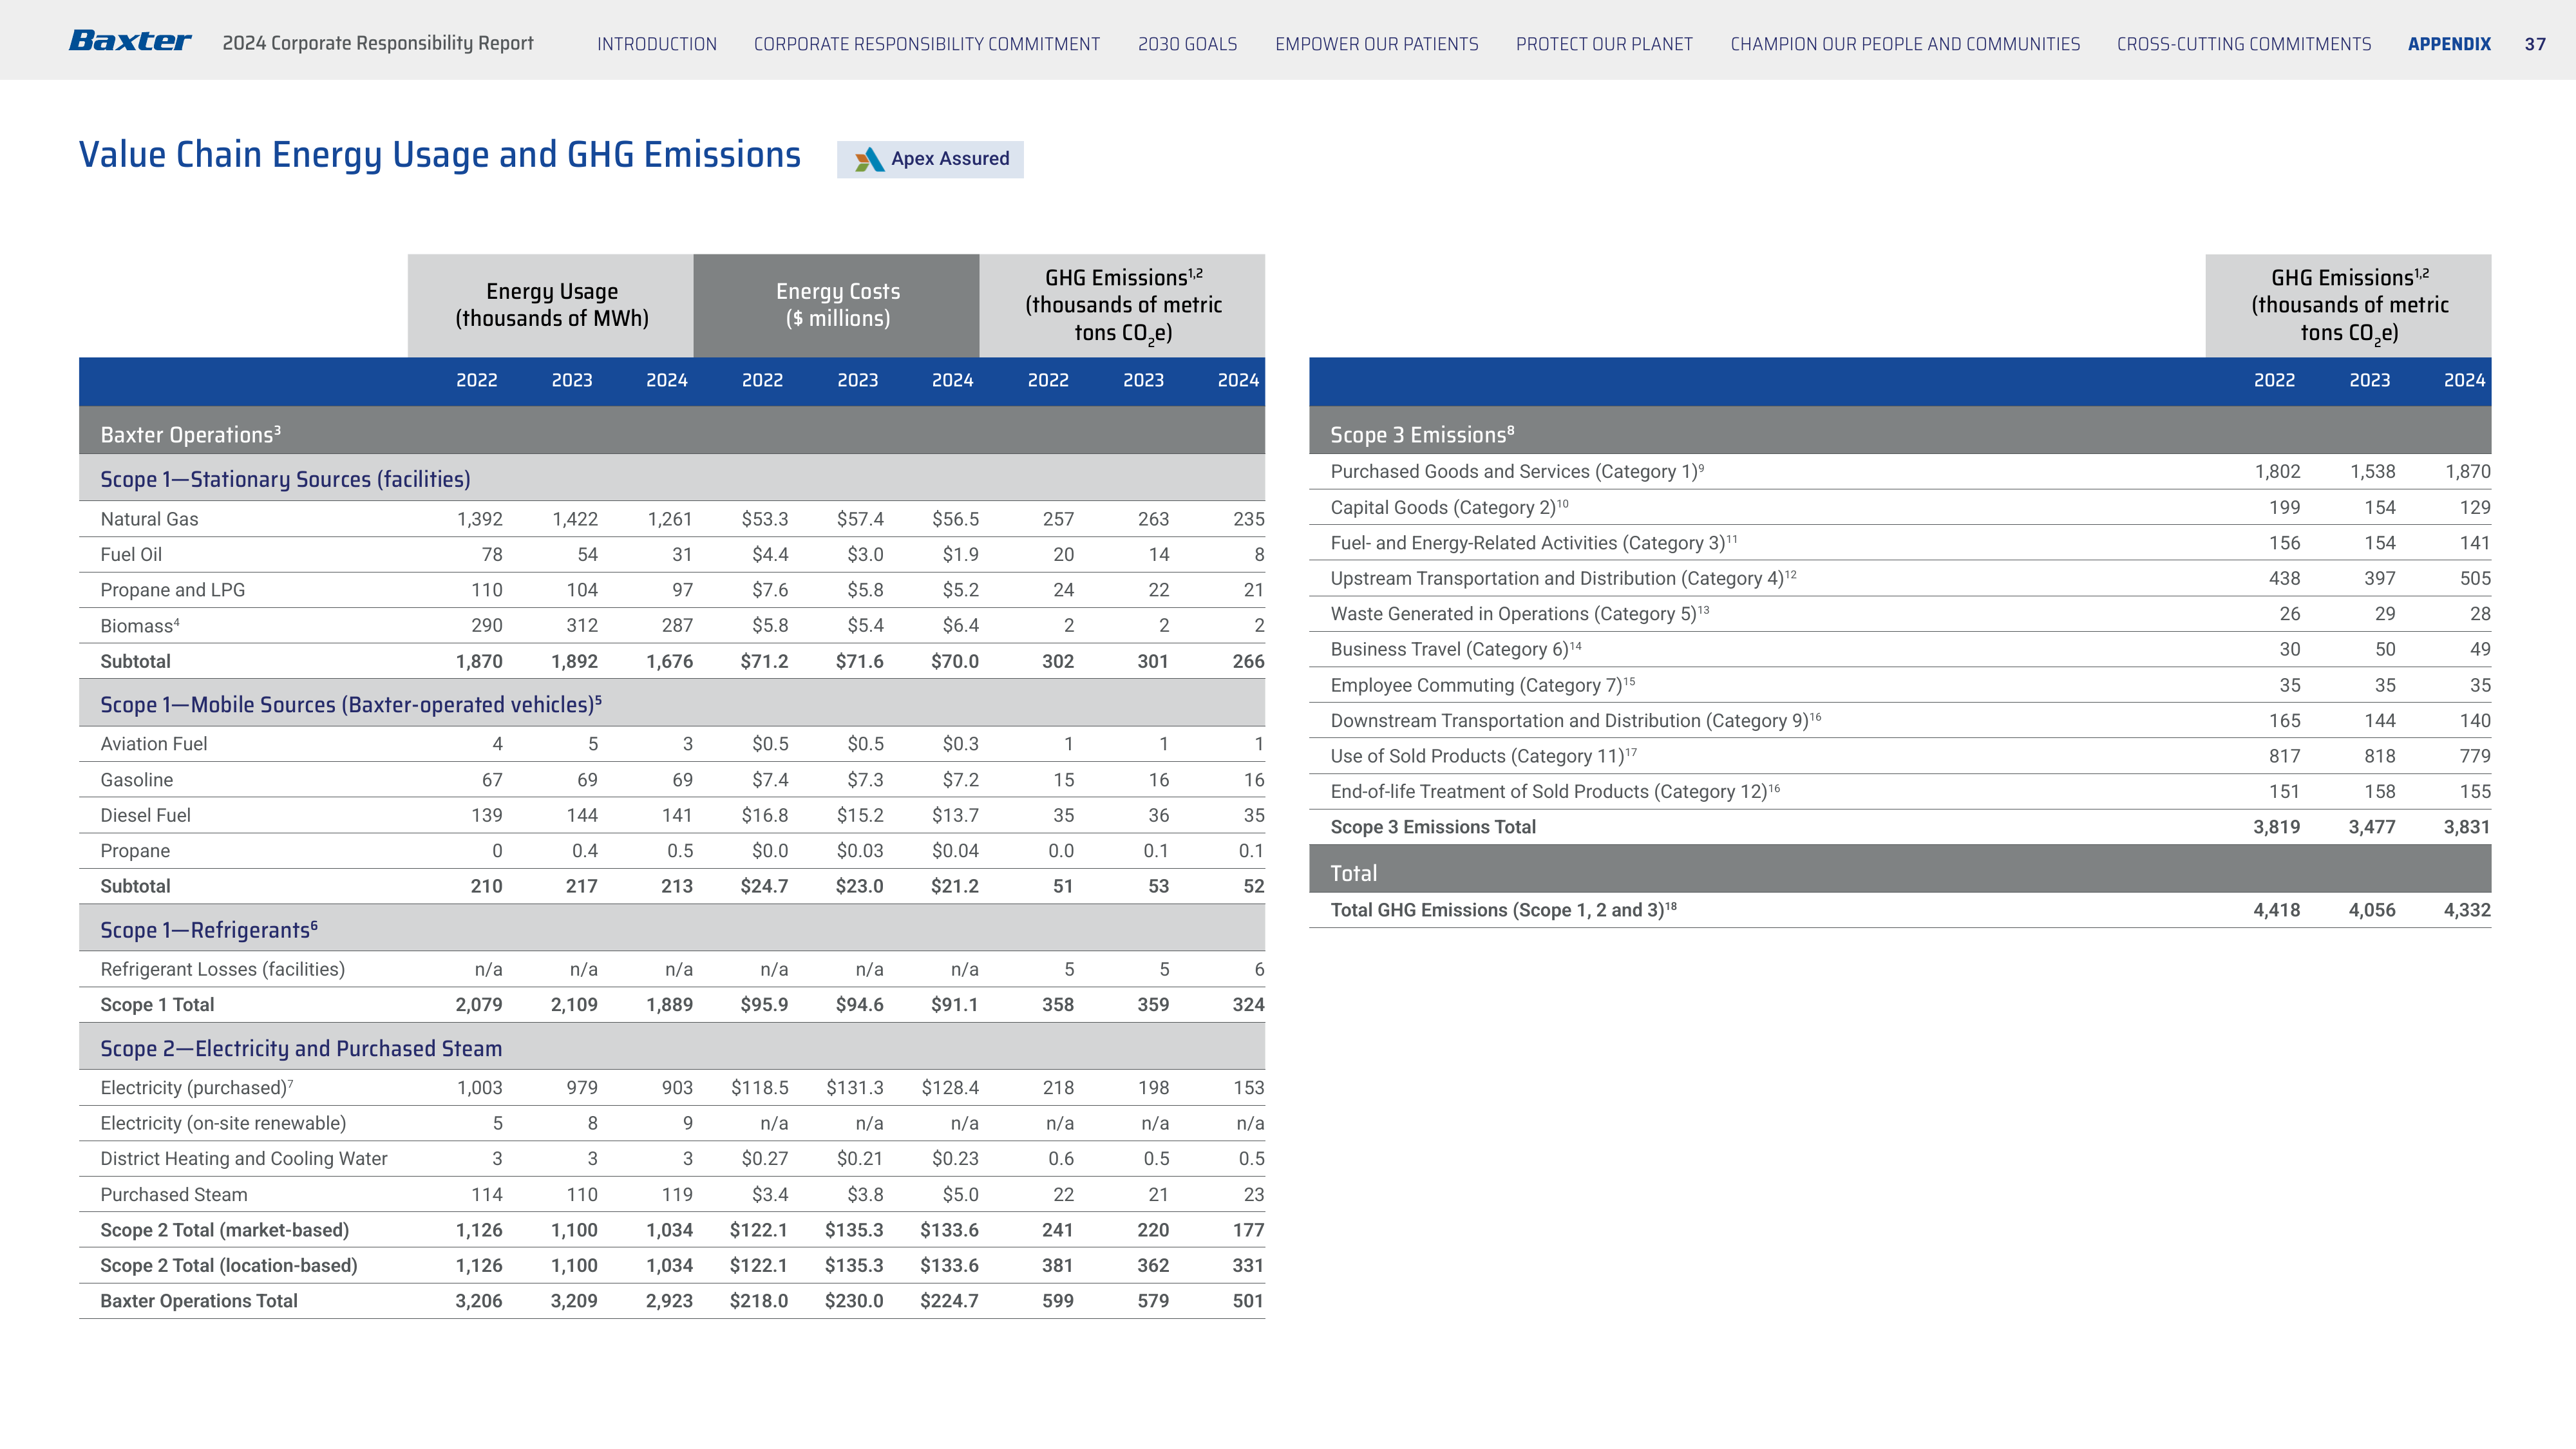This screenshot has height=1449, width=2576.
Task: Open the Introduction section
Action: click(x=657, y=44)
